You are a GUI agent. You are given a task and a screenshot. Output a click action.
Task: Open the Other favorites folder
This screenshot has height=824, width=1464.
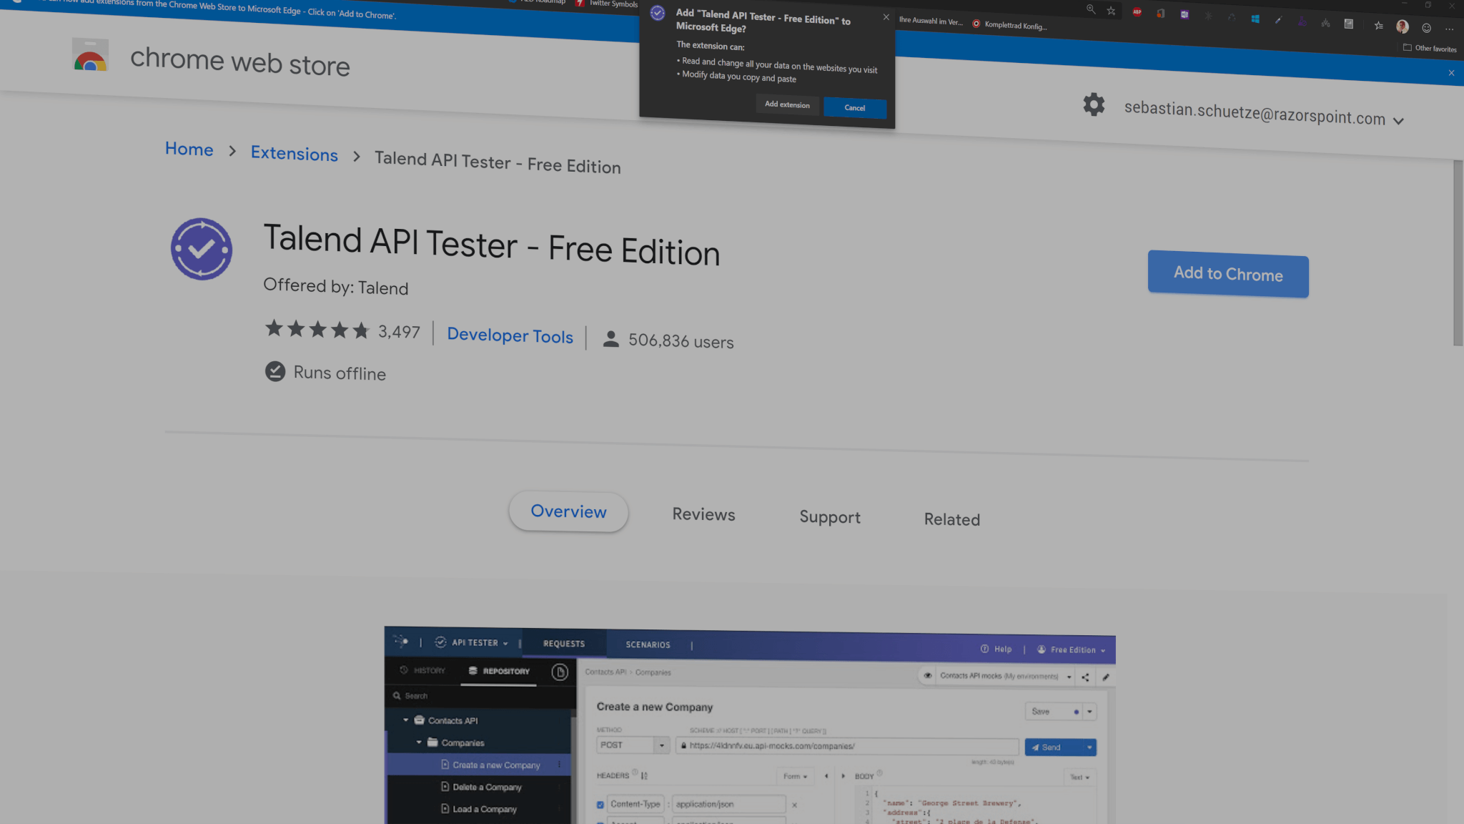pyautogui.click(x=1430, y=49)
